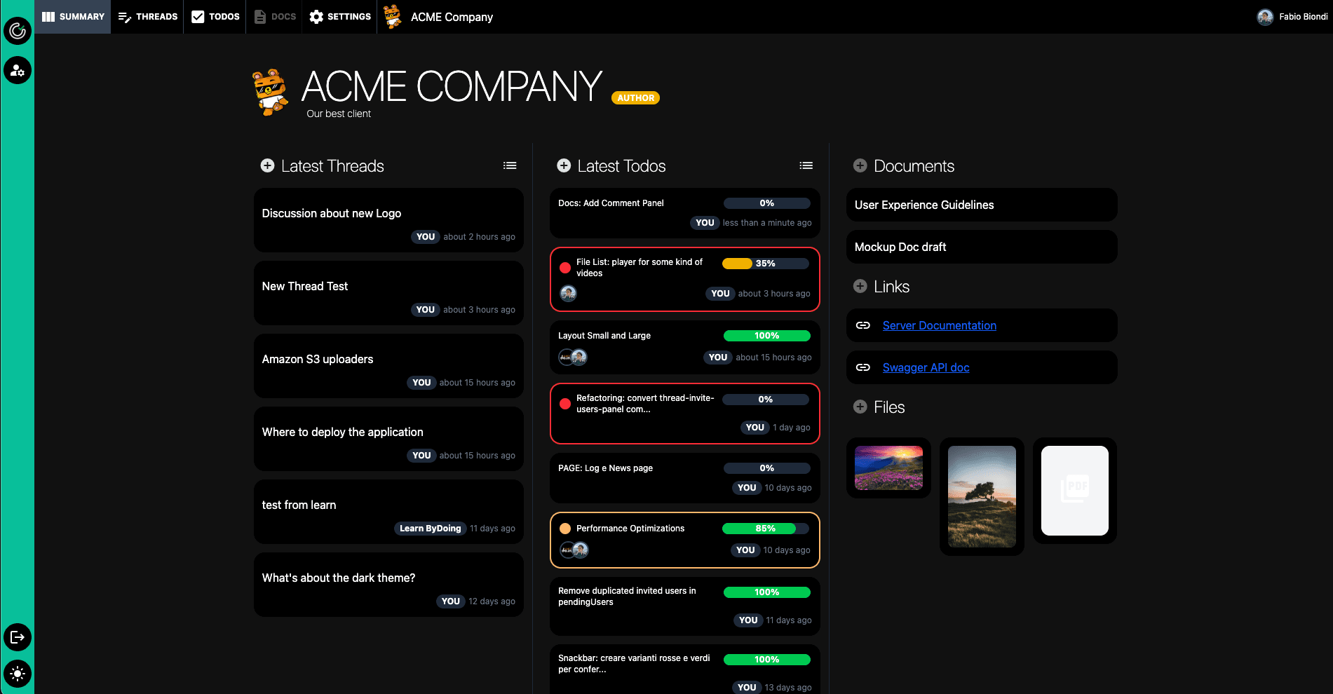The height and width of the screenshot is (694, 1333).
Task: Click YOU badge on Discussion about new Logo
Action: click(426, 237)
